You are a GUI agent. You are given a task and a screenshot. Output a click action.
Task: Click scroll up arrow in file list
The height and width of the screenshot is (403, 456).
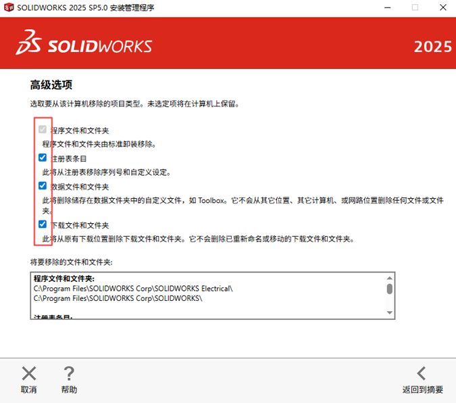(x=390, y=278)
